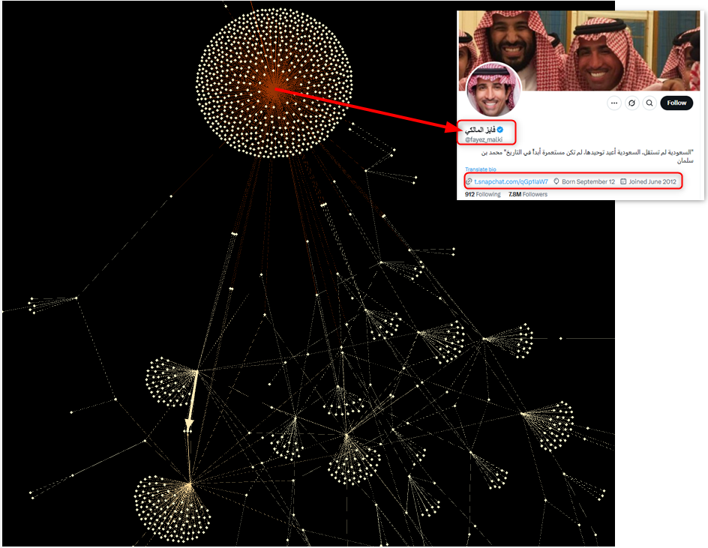Open the profile banner header image
The height and width of the screenshot is (548, 708).
[x=579, y=50]
